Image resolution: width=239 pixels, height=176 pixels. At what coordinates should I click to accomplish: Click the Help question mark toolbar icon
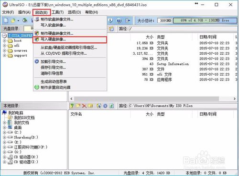[x=119, y=20]
